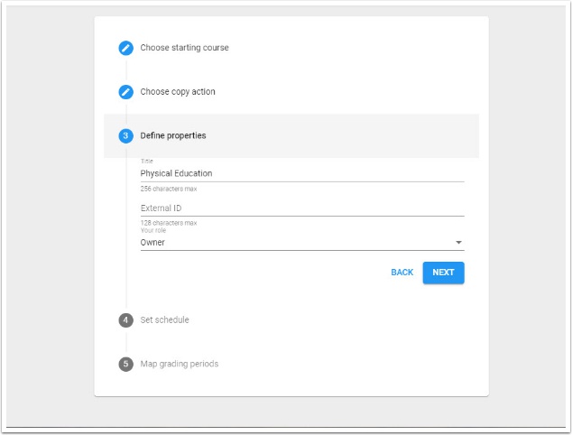
Task: Click the step 3 number circle
Action: tap(126, 136)
